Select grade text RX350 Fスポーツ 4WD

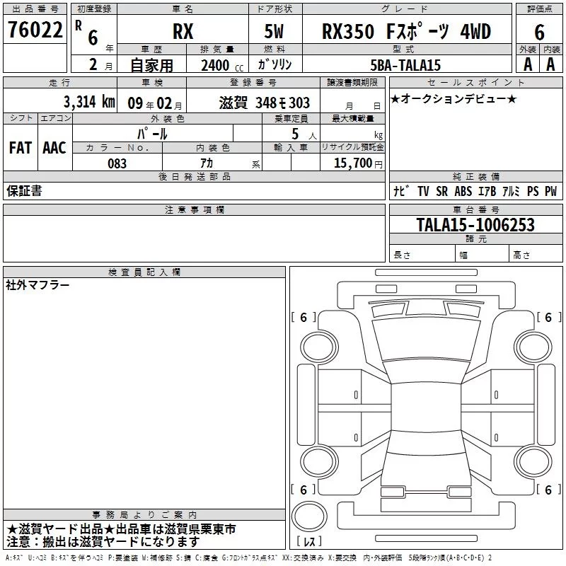[406, 31]
